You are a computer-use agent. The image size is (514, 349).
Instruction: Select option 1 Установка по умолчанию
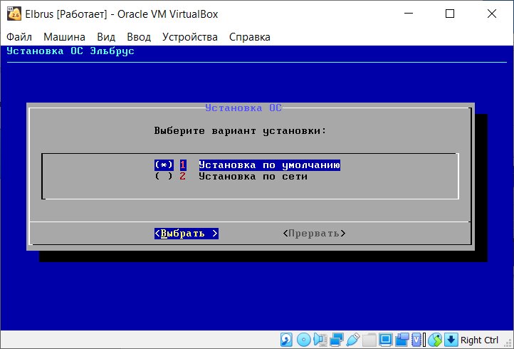click(247, 165)
